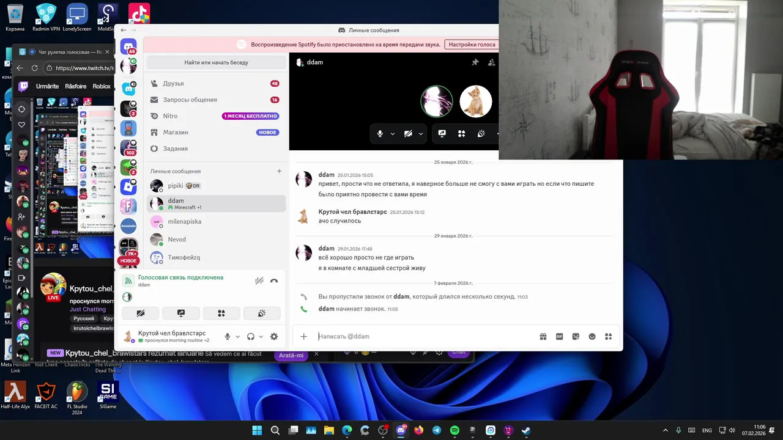
Task: Toggle noise suppression in voice panel
Action: (259, 280)
